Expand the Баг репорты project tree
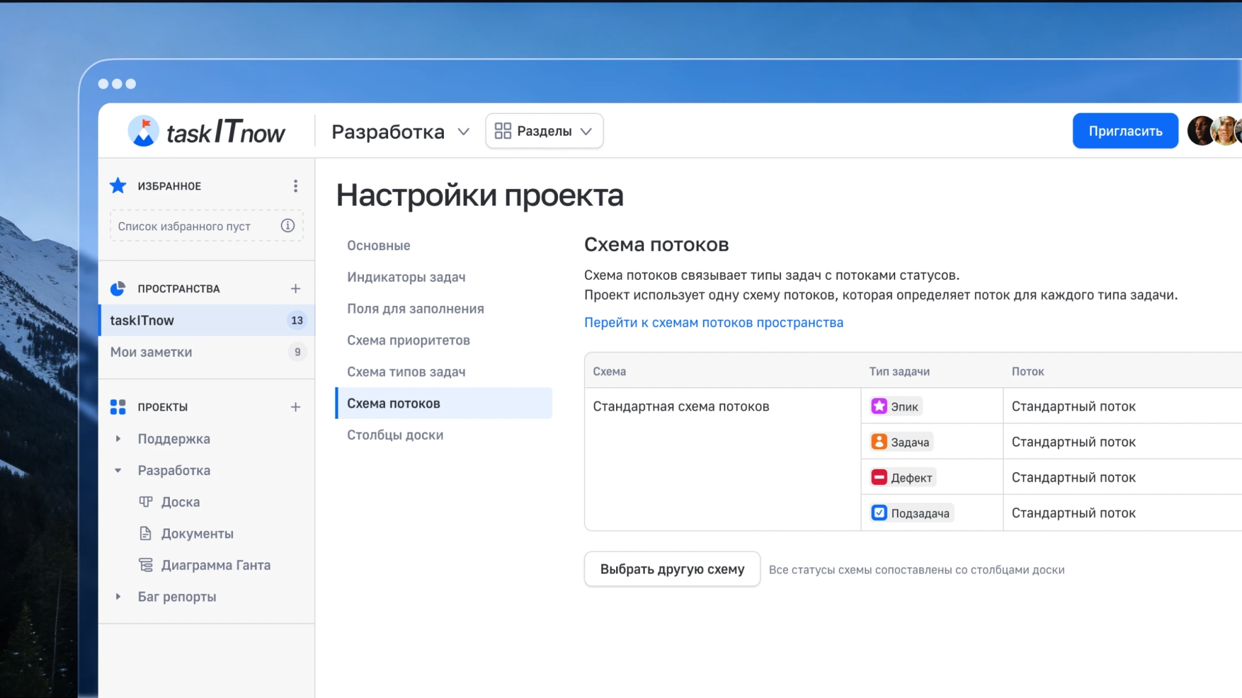The image size is (1242, 698). pyautogui.click(x=118, y=596)
